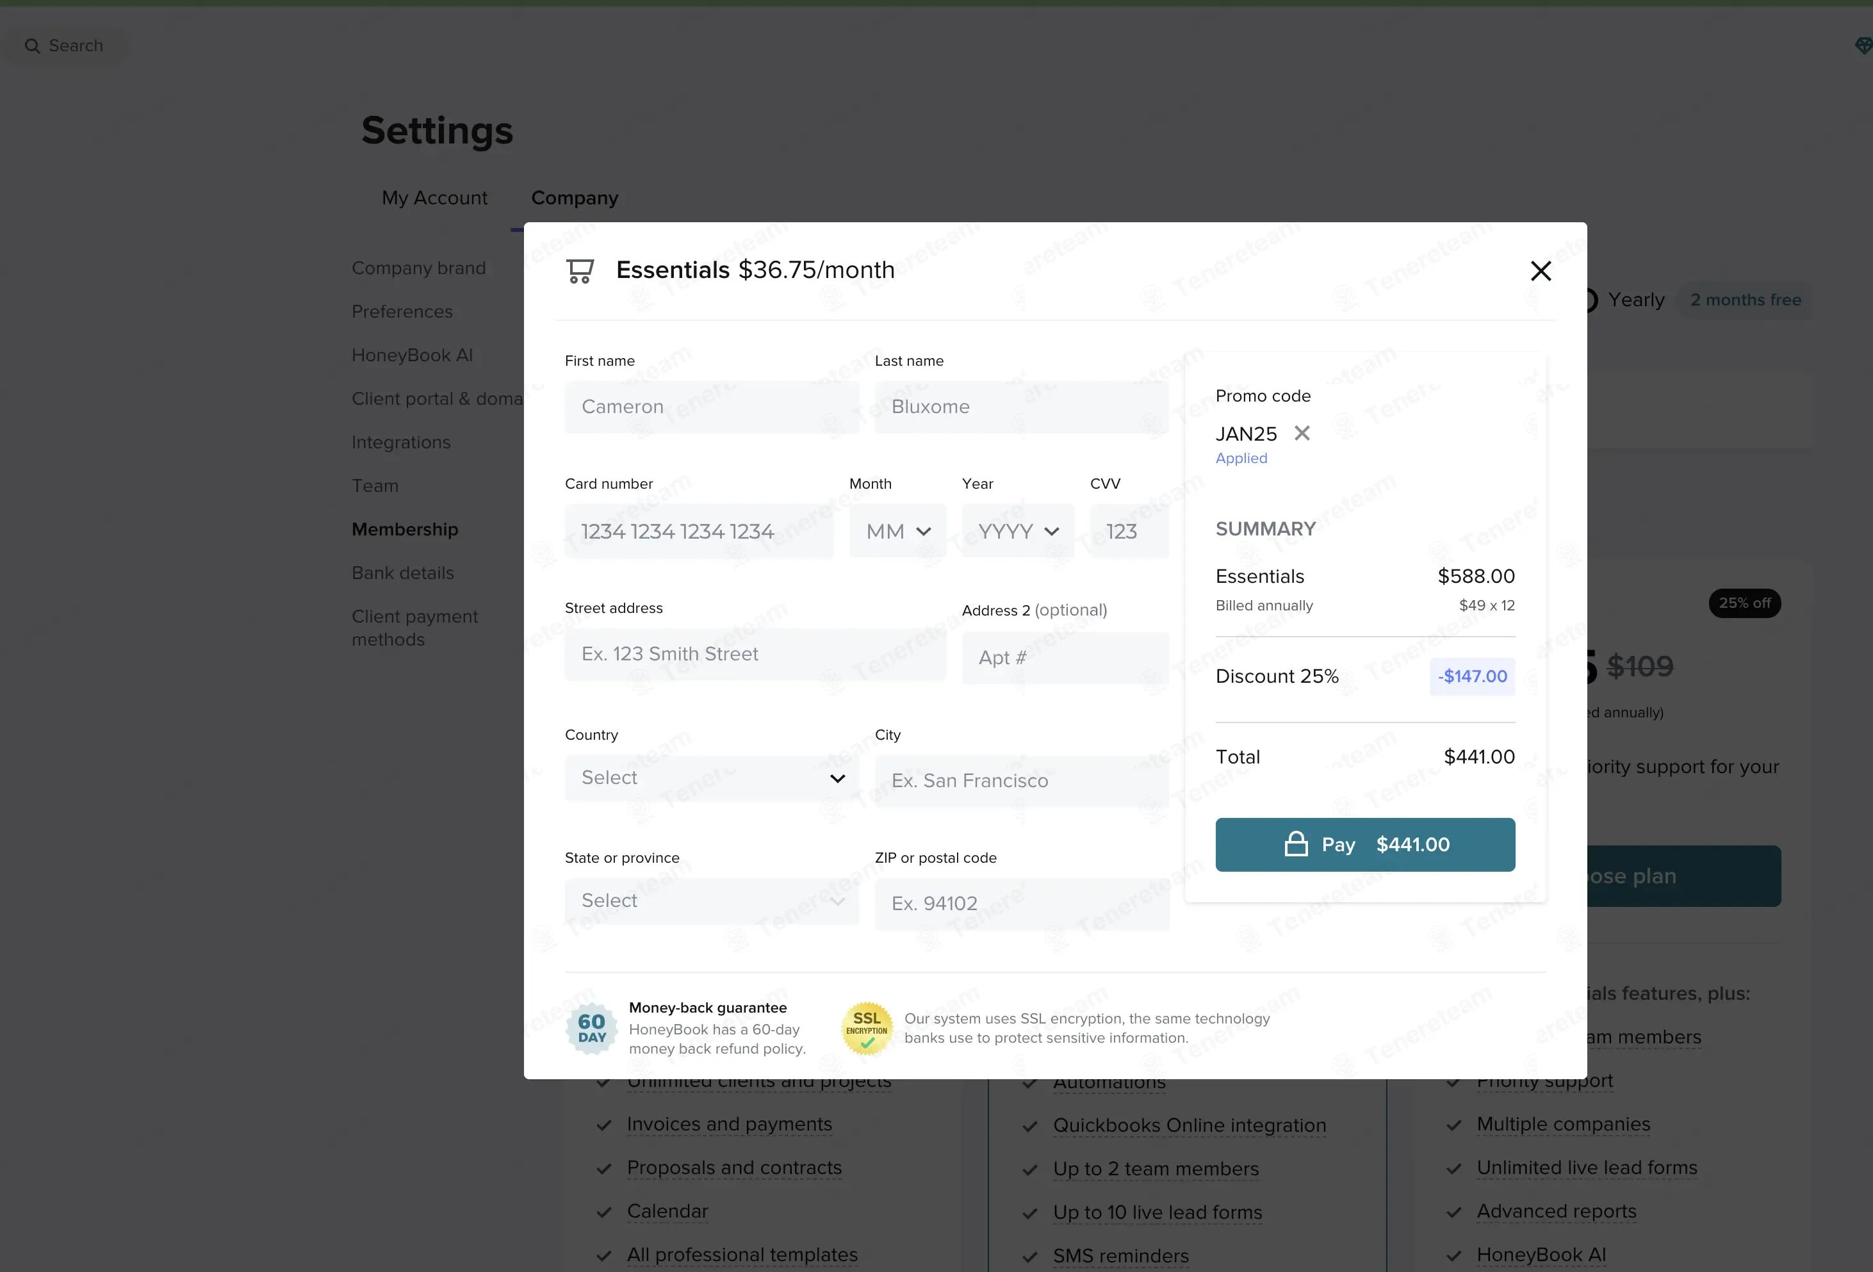
Task: Open the Month MM dropdown
Action: 897,531
